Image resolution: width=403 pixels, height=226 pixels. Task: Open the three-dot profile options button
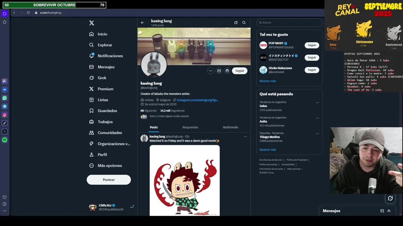point(211,71)
